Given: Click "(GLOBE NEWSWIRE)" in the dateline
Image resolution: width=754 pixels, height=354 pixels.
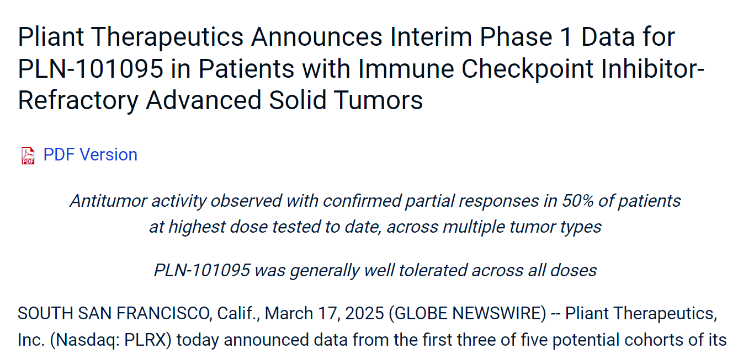Looking at the screenshot, I should coord(466,314).
